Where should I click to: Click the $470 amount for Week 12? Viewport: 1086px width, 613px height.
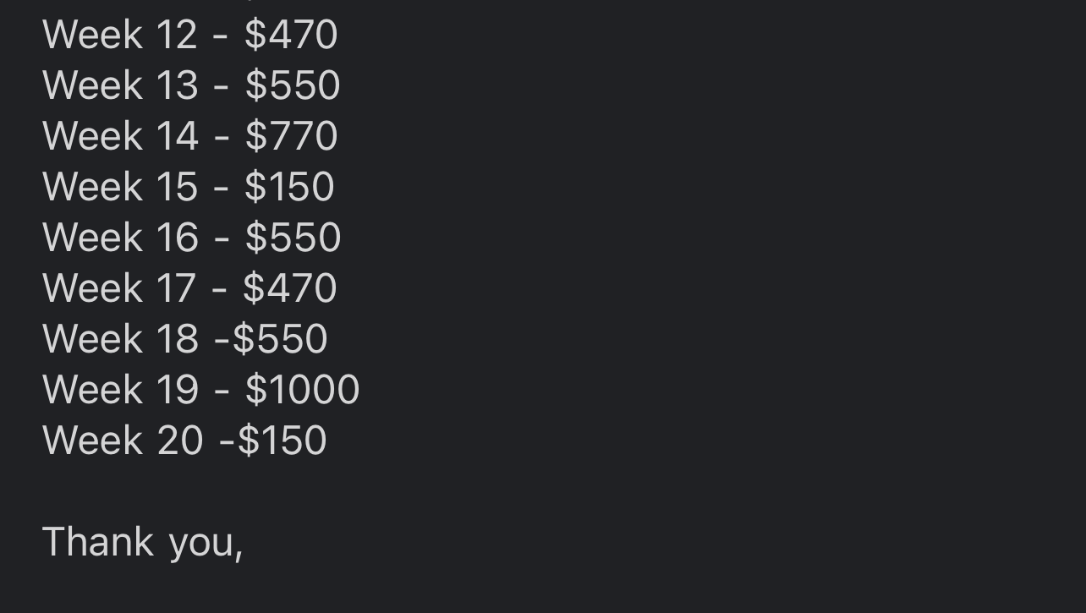[291, 36]
